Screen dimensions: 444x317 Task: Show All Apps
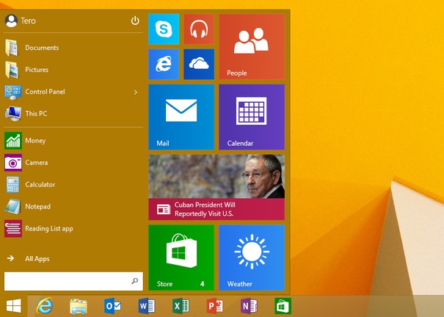pos(73,258)
